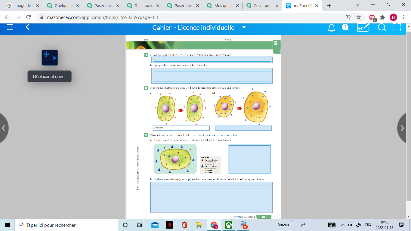Viewport: 411px width, 231px height.
Task: Click the back arrow in the header
Action: tap(27, 27)
